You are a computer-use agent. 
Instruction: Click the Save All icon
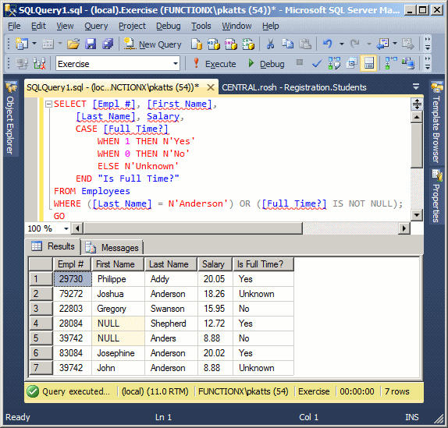click(108, 44)
